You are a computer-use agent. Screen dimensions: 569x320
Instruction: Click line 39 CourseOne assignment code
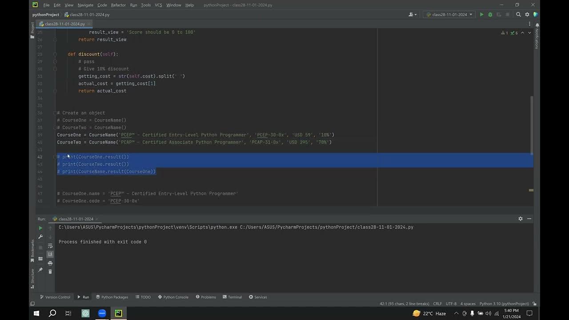point(196,135)
